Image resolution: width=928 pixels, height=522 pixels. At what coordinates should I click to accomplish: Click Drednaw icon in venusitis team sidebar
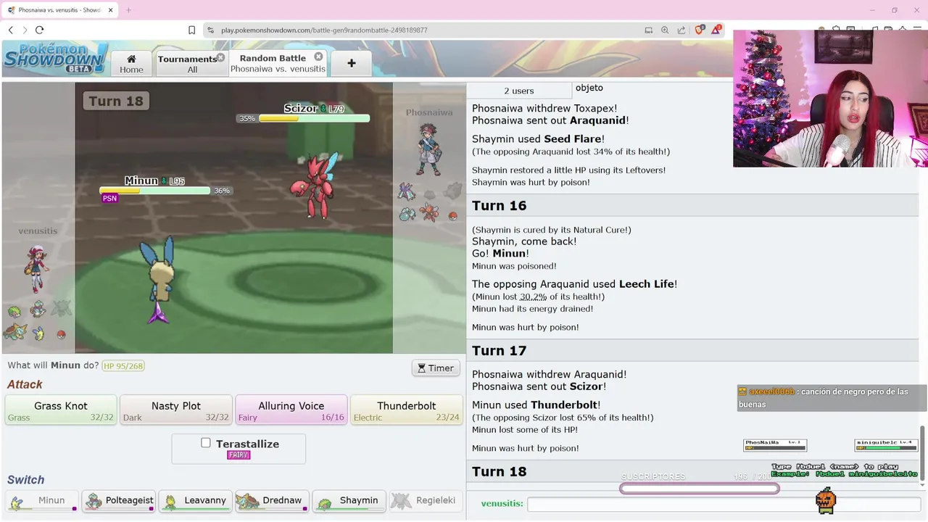15,332
